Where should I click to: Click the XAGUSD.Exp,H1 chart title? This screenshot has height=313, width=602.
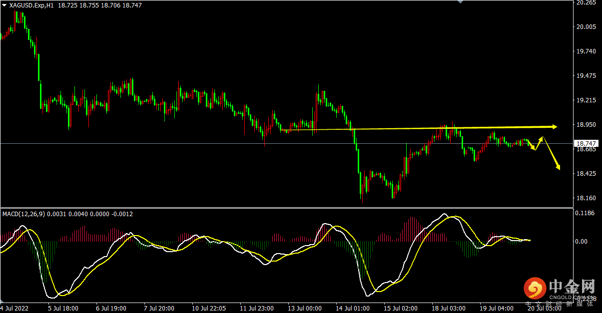(x=31, y=5)
